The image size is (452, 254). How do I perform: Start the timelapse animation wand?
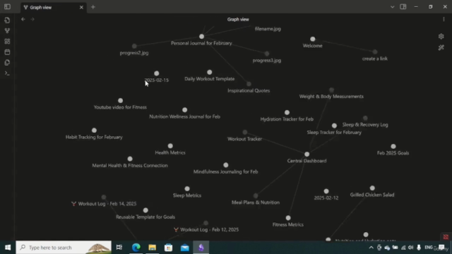point(441,47)
